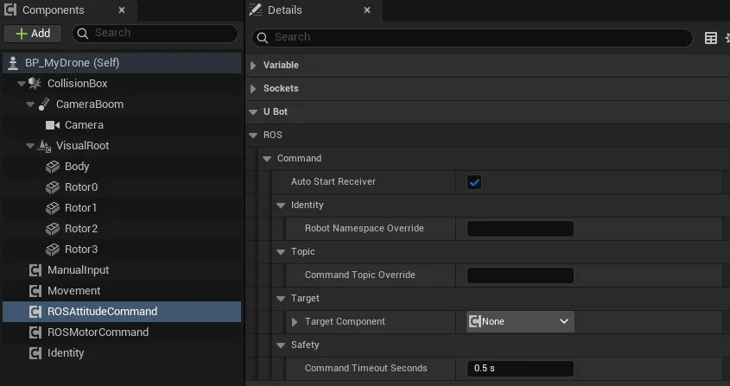Image resolution: width=730 pixels, height=386 pixels.
Task: Focus the Components search field
Action: (155, 33)
